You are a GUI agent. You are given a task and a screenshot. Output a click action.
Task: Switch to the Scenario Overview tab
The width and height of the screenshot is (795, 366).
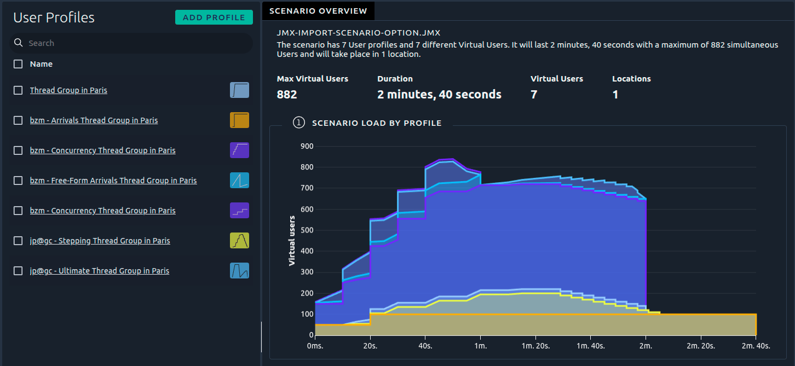click(318, 10)
